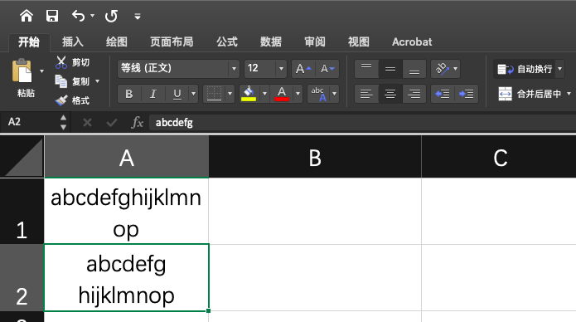Expand the text orientation options arrow
Viewport: 576px width, 322px height.
coord(456,69)
